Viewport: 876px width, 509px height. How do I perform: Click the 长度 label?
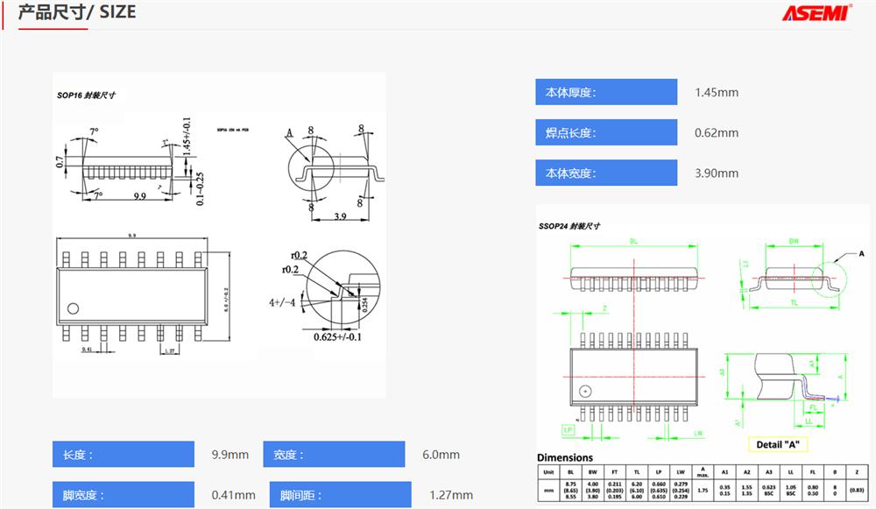(x=124, y=454)
